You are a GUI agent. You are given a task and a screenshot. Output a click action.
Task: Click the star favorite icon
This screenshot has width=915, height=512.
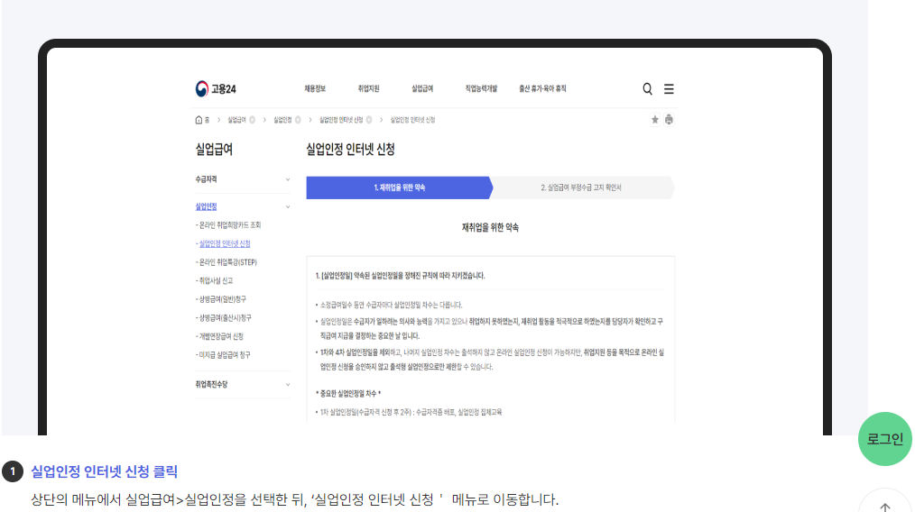pos(655,120)
